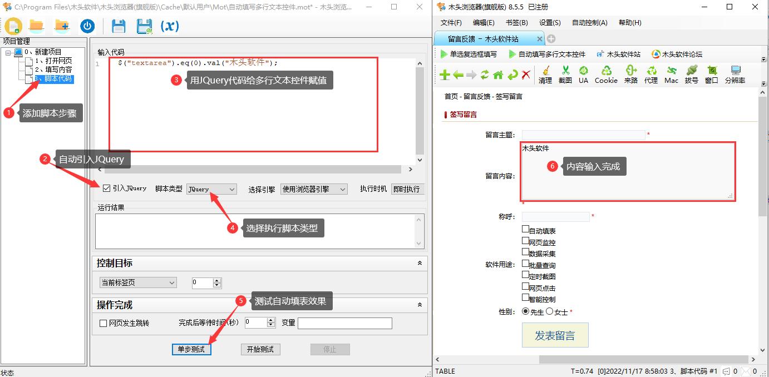Open the 使用浏览器引擎 engine dropdown
Viewport: 769px width, 377px height.
(314, 188)
